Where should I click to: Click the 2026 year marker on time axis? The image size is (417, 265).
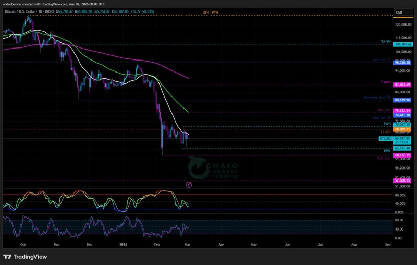pyautogui.click(x=123, y=244)
